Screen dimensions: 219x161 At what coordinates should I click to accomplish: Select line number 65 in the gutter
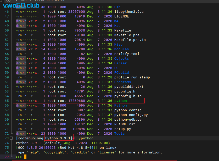[7, 101]
